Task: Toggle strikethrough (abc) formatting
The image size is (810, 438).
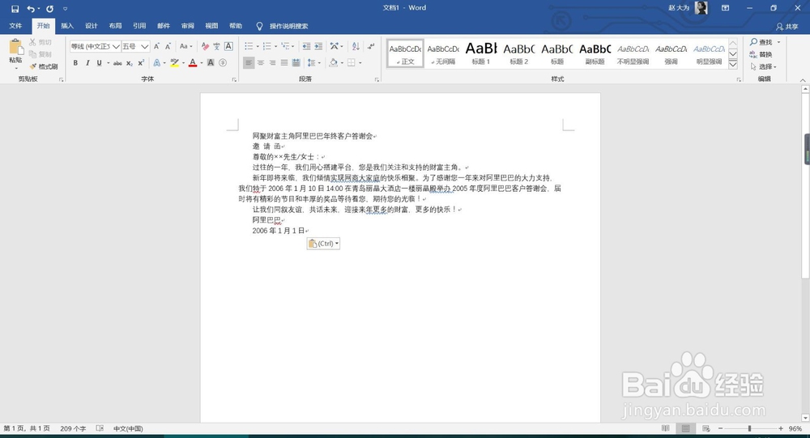Action: pyautogui.click(x=117, y=63)
